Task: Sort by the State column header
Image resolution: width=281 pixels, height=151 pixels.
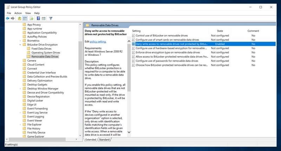Action: point(220,31)
